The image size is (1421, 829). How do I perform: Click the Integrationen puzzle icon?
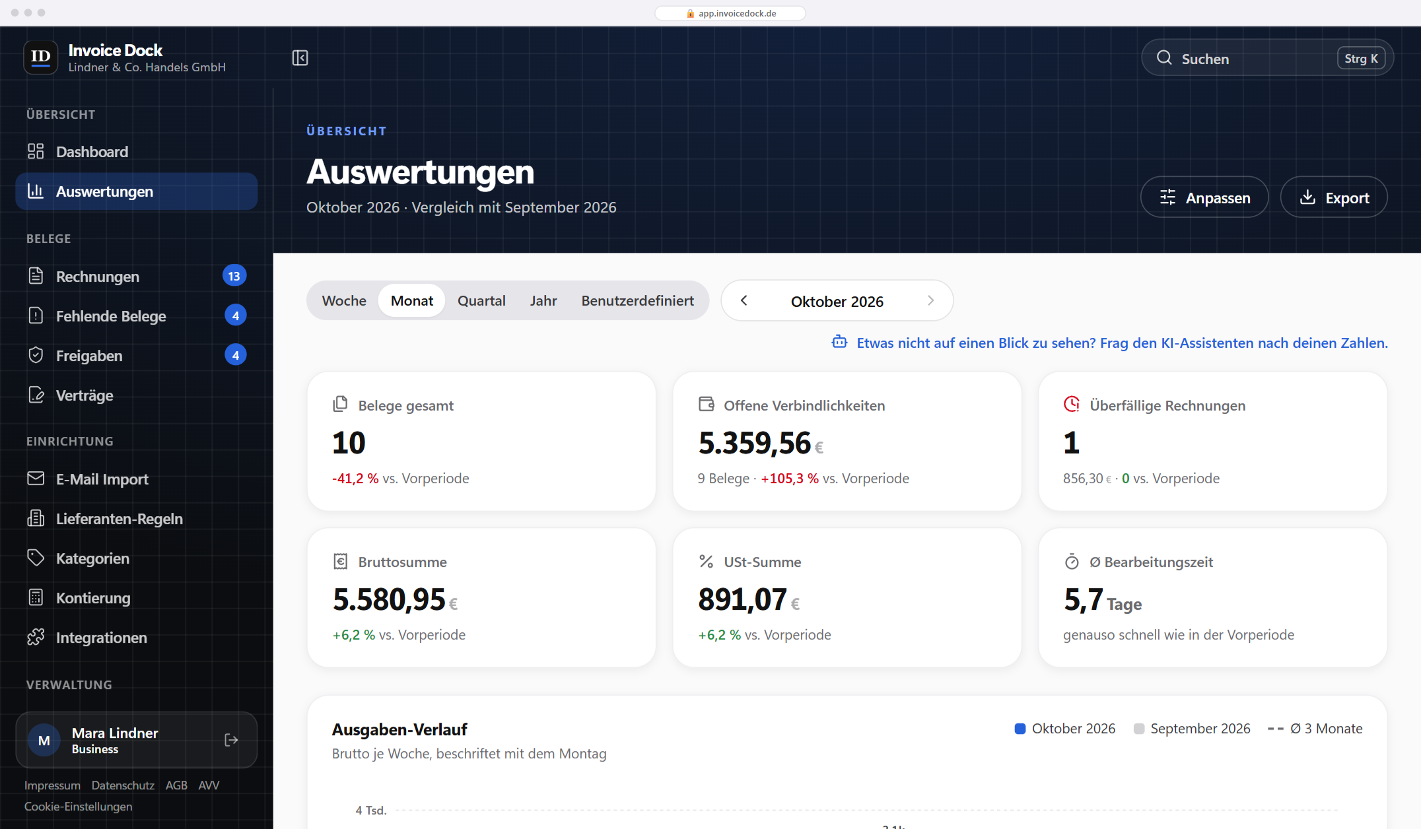point(36,637)
